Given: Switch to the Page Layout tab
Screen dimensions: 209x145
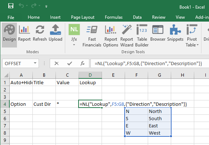Looking at the screenshot, I should pyautogui.click(x=83, y=17).
